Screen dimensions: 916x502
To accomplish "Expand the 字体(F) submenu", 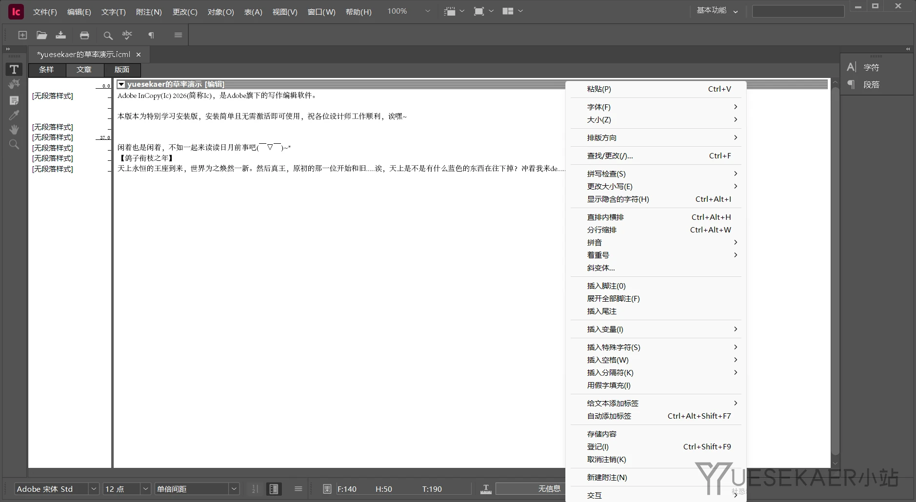I will 656,107.
